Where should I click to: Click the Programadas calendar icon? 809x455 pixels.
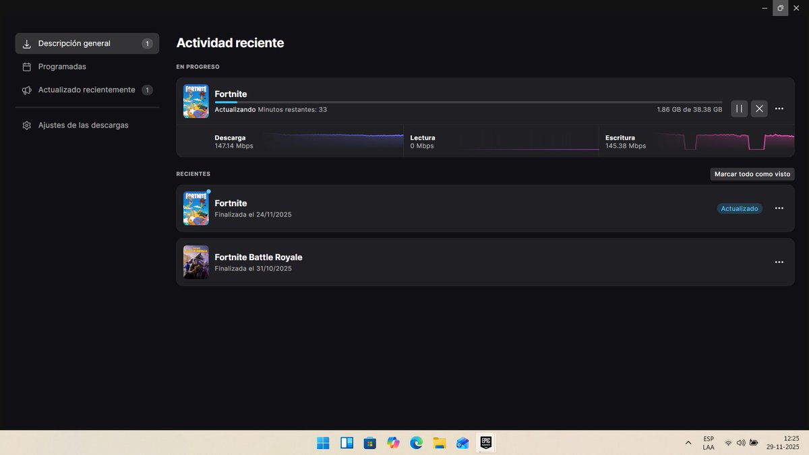point(26,66)
